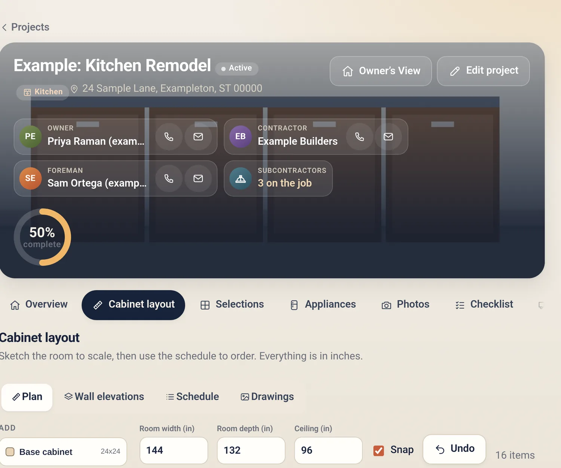The image size is (561, 468).
Task: Click the Kitchen category tag
Action: 43,92
